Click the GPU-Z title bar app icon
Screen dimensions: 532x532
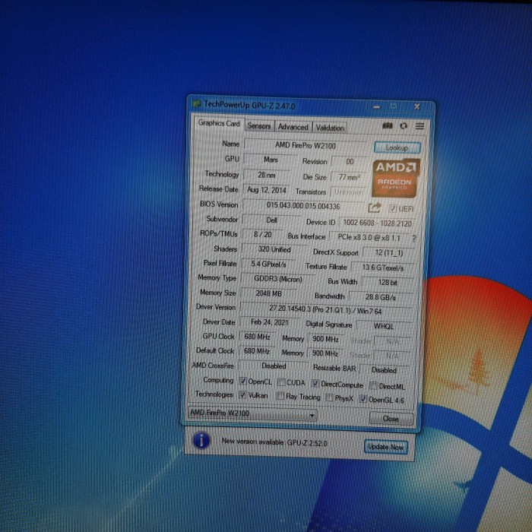click(x=196, y=103)
